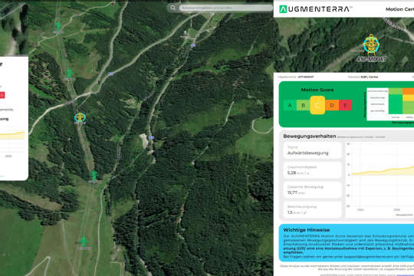Click the Gesamte Bewegung card showing 15,77

click(x=312, y=190)
